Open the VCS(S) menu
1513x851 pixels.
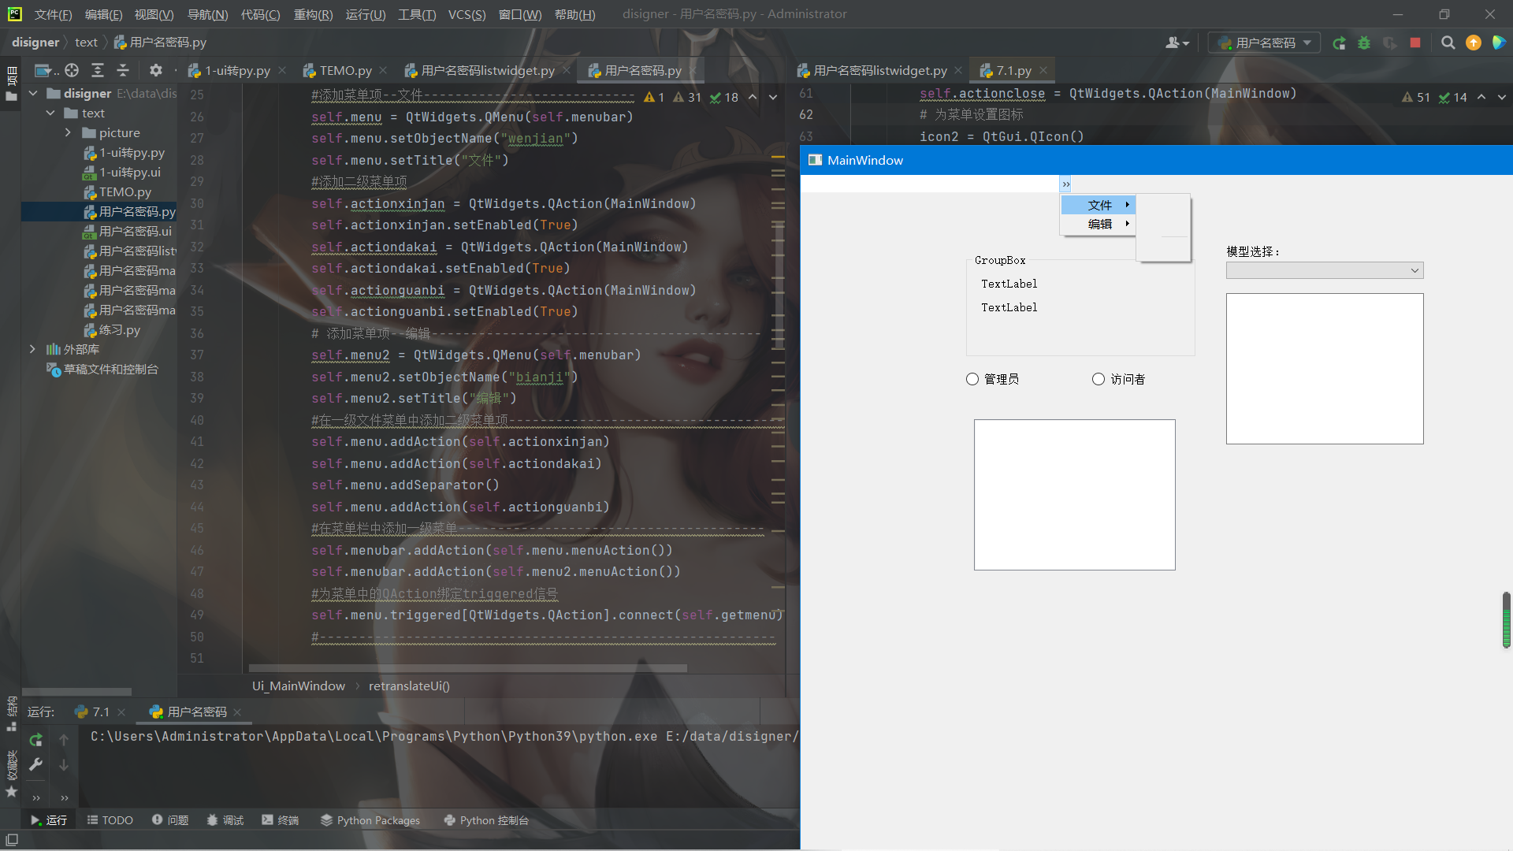click(x=467, y=14)
